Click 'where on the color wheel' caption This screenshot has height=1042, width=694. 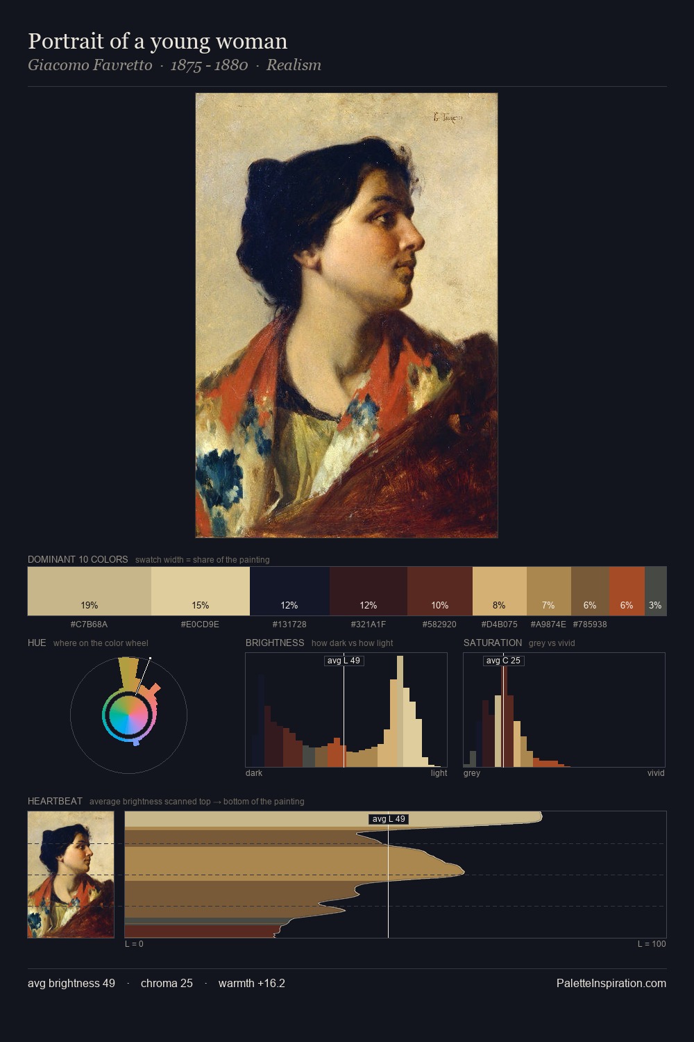pos(101,643)
